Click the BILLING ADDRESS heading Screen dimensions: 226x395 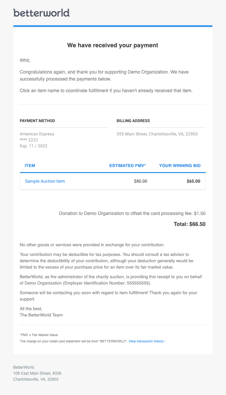pos(133,121)
